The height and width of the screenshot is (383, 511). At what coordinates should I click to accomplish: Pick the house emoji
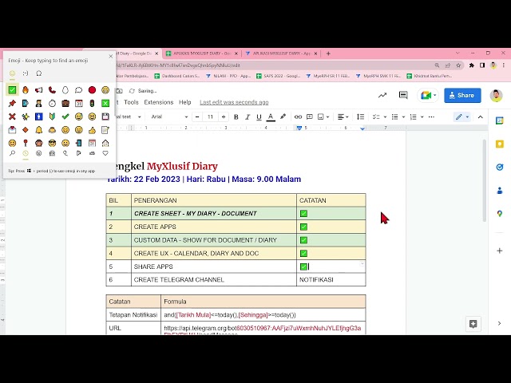coord(105,143)
